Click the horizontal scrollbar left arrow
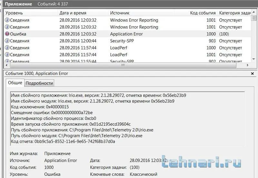The width and height of the screenshot is (258, 178). 6,65
